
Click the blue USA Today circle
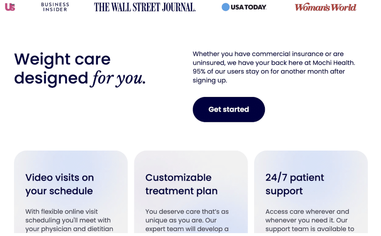pyautogui.click(x=226, y=7)
